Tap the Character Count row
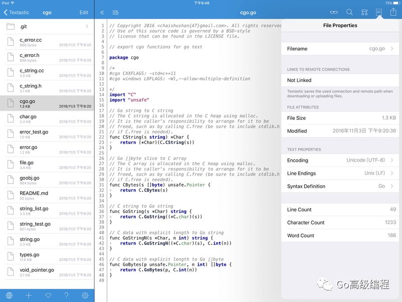The image size is (402, 302). (x=340, y=222)
